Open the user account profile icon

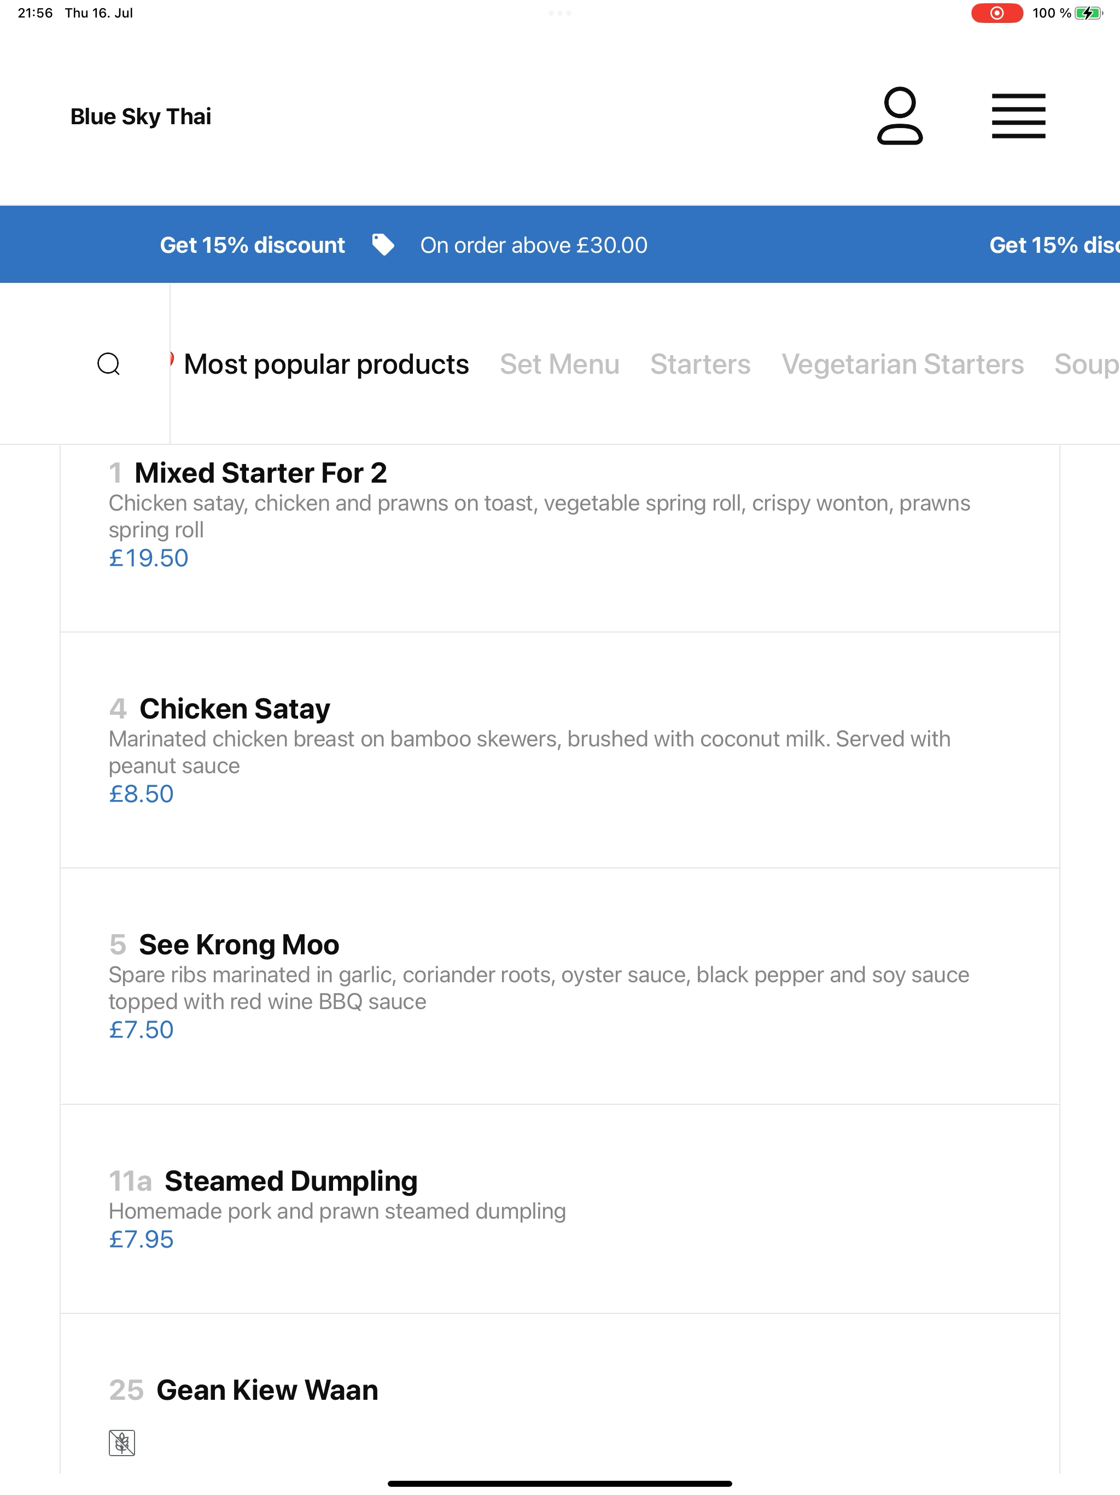point(900,116)
